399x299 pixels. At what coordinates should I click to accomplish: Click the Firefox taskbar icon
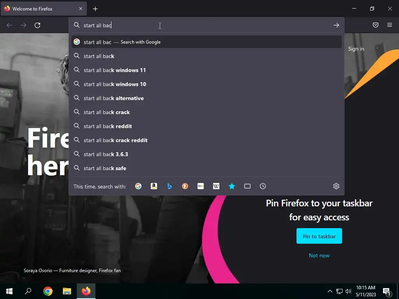pyautogui.click(x=86, y=291)
